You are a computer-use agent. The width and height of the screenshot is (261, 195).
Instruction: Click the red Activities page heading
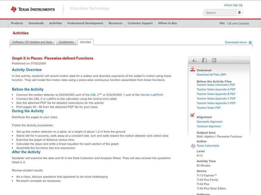21,33
